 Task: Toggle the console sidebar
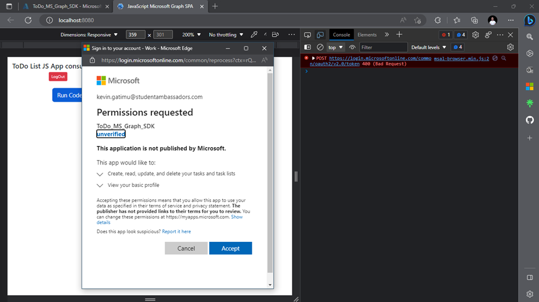307,47
